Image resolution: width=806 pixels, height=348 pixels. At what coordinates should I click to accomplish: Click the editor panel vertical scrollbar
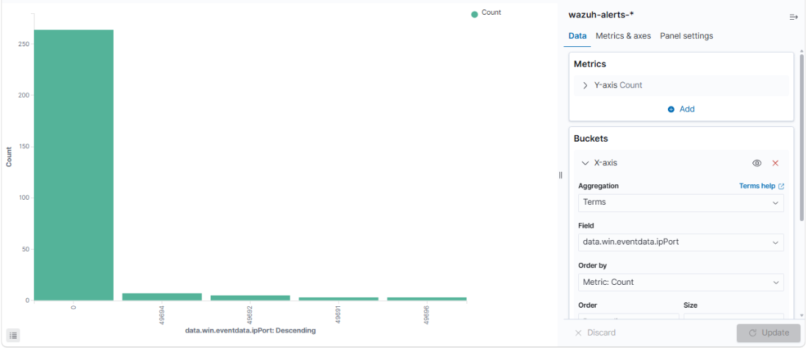tap(801, 136)
